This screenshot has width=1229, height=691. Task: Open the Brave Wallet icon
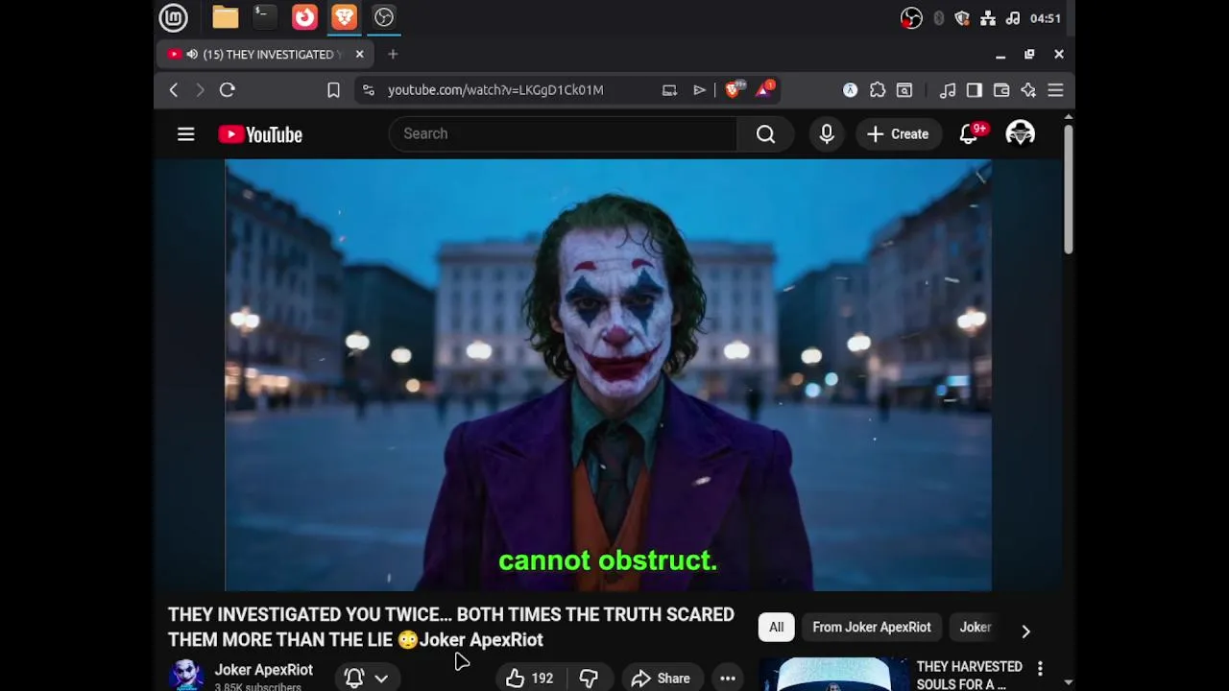click(x=1001, y=90)
